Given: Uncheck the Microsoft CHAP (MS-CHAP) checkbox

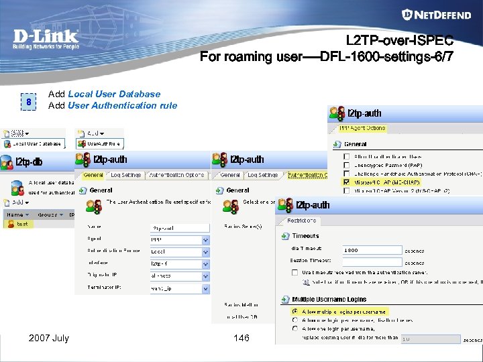Looking at the screenshot, I should pyautogui.click(x=347, y=182).
